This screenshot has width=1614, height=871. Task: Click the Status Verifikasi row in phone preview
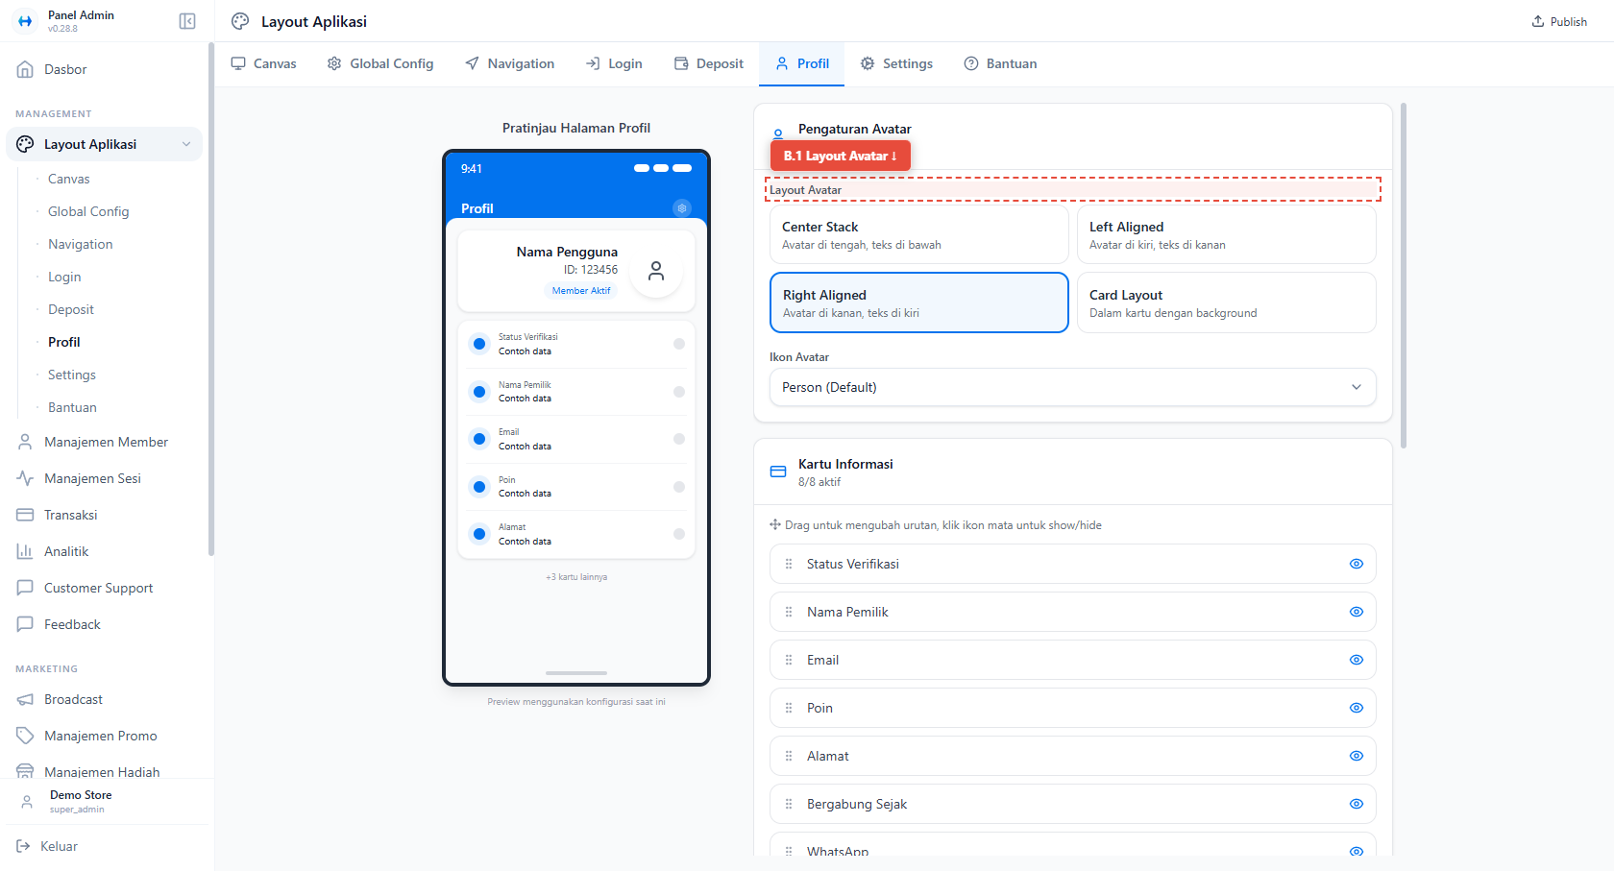click(x=576, y=344)
